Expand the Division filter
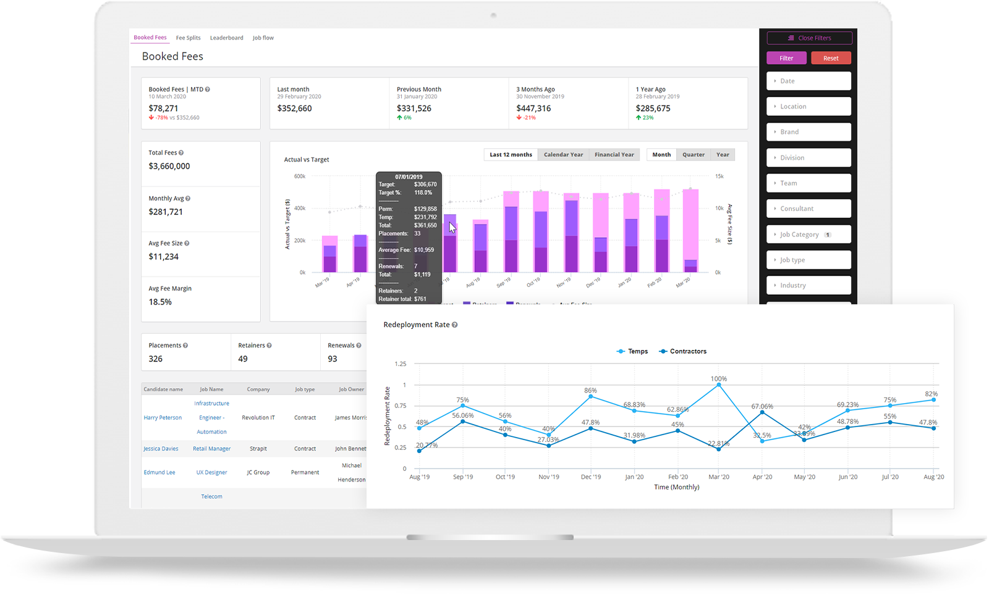 pyautogui.click(x=809, y=157)
